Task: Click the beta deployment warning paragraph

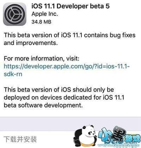Action: pos(64,97)
